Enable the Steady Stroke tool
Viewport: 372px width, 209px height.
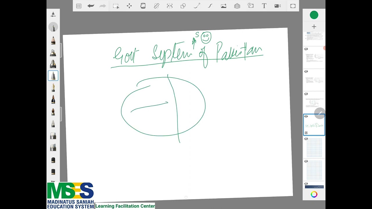click(x=197, y=6)
